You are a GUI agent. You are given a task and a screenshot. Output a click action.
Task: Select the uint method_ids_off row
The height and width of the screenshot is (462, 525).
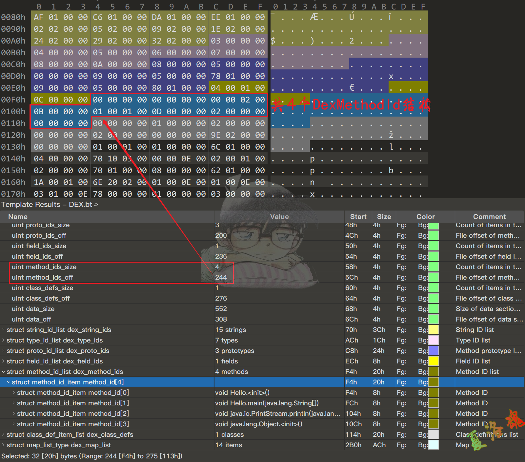click(x=43, y=277)
